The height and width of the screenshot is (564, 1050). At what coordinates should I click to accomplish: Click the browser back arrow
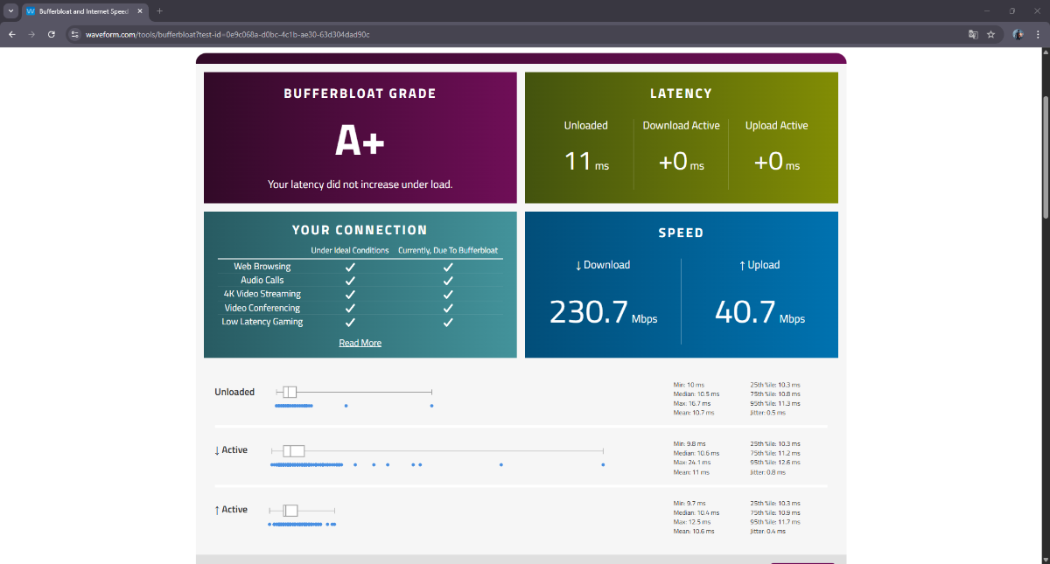pyautogui.click(x=11, y=34)
